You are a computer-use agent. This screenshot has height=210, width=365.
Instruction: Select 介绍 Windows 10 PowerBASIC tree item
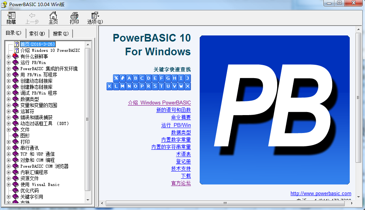pos(50,50)
